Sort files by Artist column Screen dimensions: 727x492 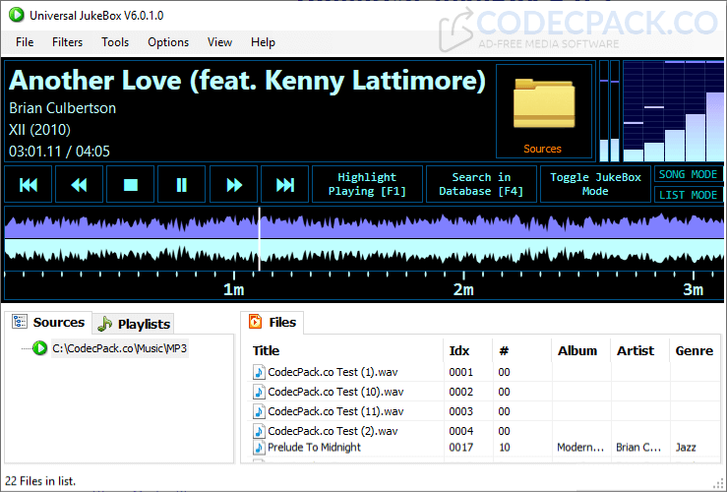636,350
